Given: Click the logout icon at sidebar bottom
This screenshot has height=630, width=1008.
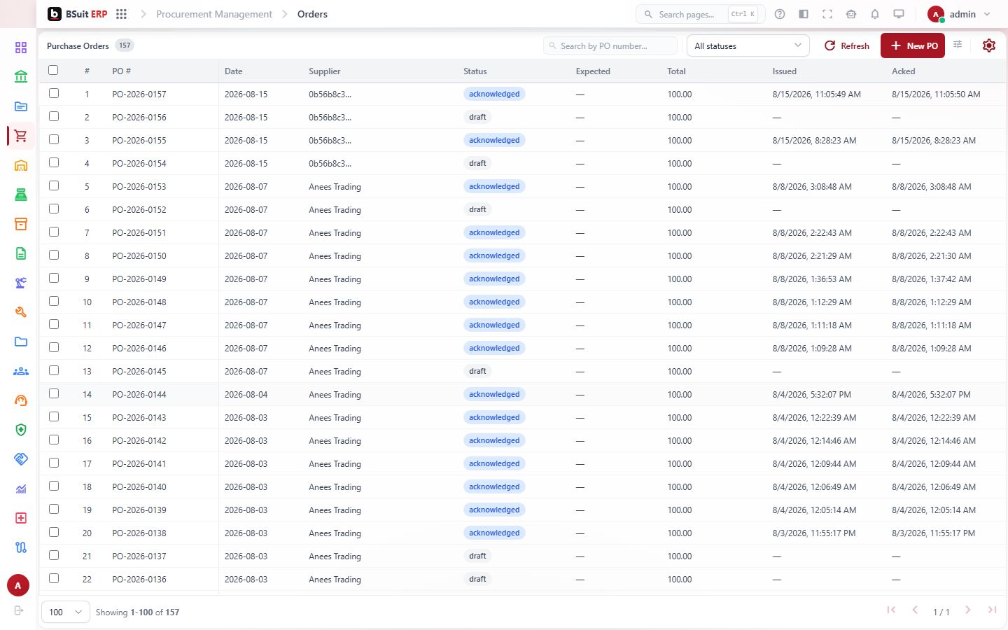Looking at the screenshot, I should pyautogui.click(x=19, y=610).
